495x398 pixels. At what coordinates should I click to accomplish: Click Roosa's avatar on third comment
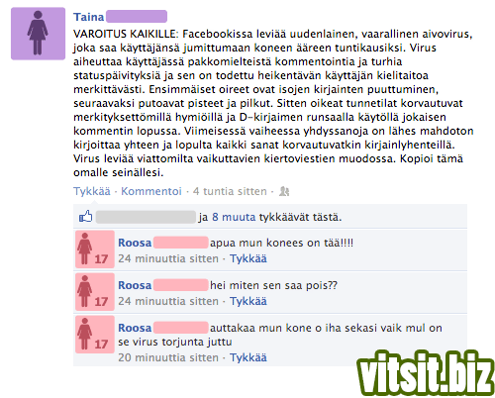point(95,335)
